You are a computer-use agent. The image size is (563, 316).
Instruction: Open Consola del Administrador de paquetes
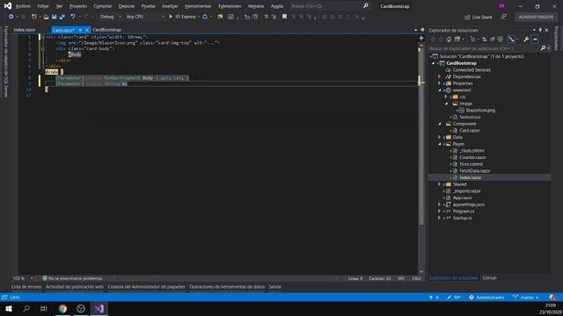pos(146,287)
